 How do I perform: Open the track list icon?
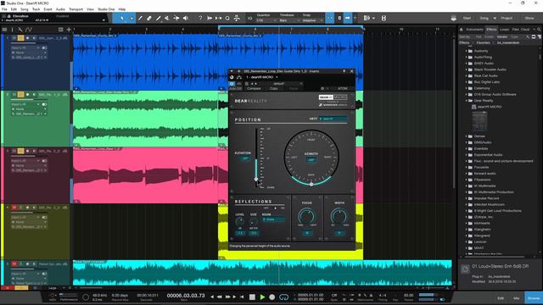point(4,30)
